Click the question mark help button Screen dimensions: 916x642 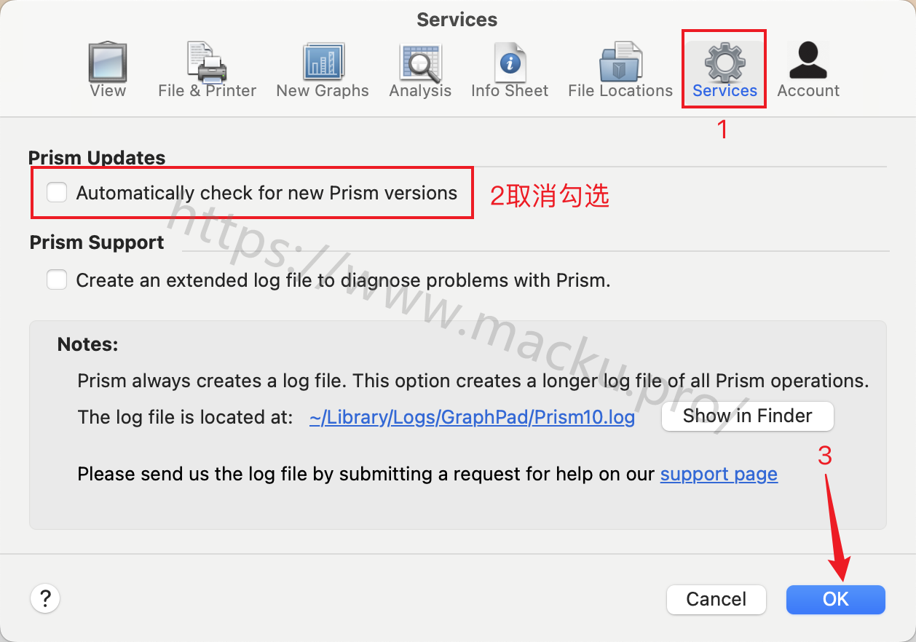click(x=45, y=599)
